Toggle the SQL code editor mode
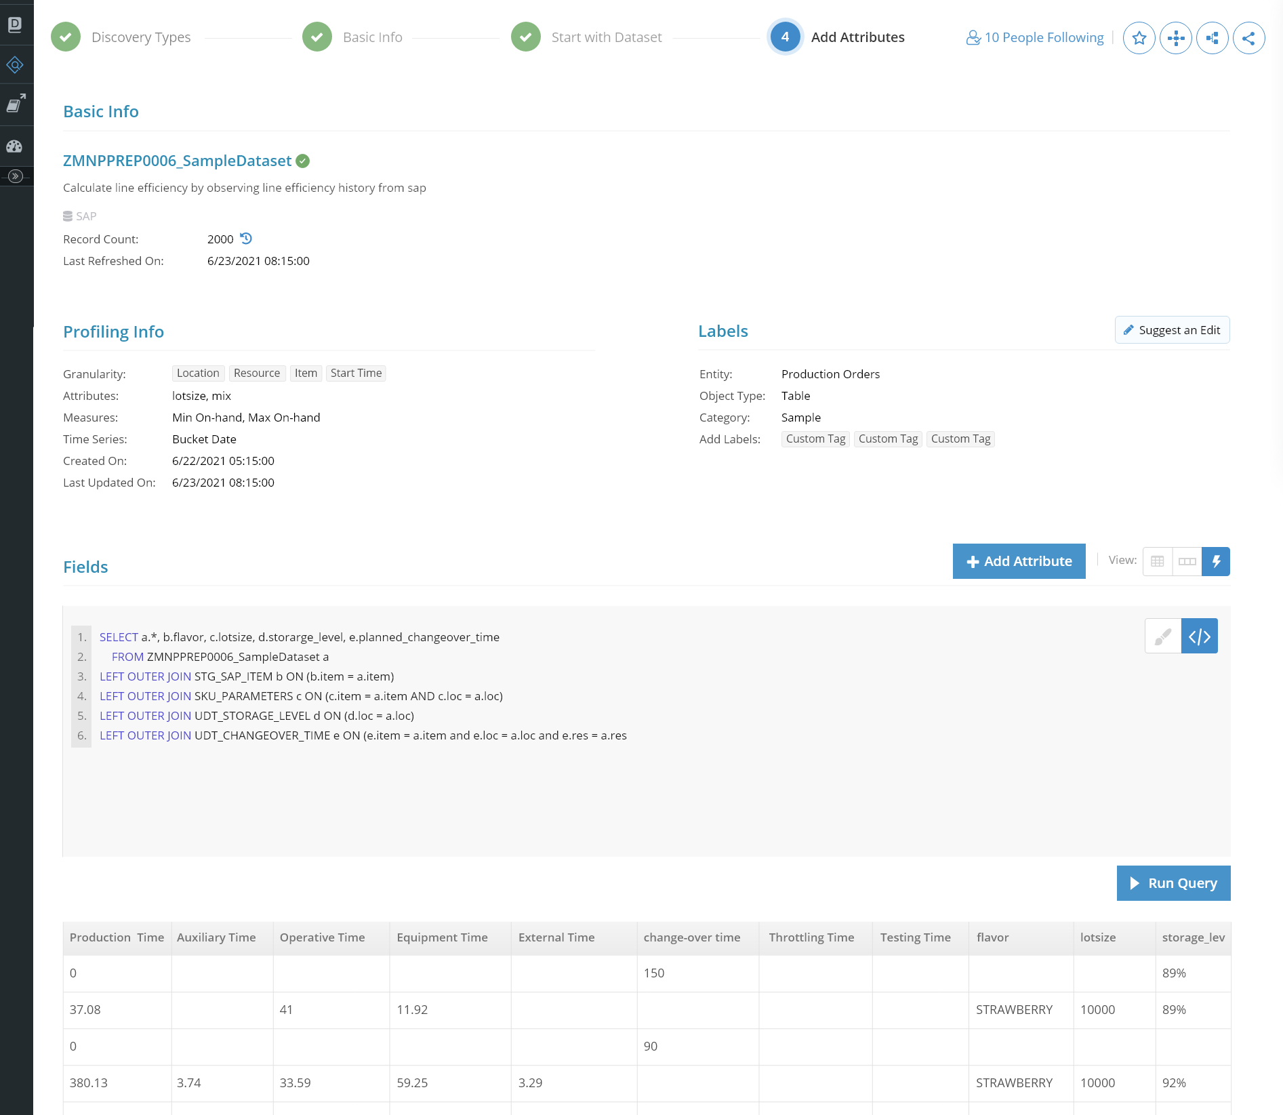The image size is (1283, 1115). (1199, 636)
